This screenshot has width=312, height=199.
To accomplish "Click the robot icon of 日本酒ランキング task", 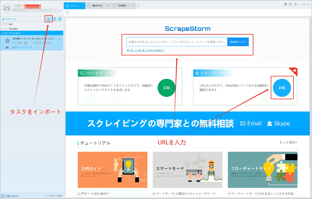I will [7, 41].
